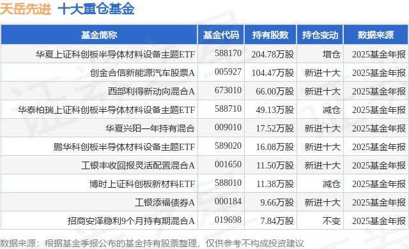Click the 16.08万股 holding value

[275, 147]
